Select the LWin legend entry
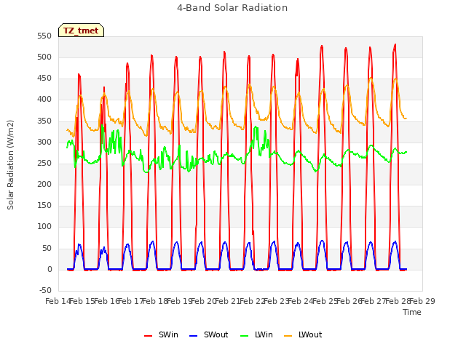466x349 pixels. (x=256, y=334)
